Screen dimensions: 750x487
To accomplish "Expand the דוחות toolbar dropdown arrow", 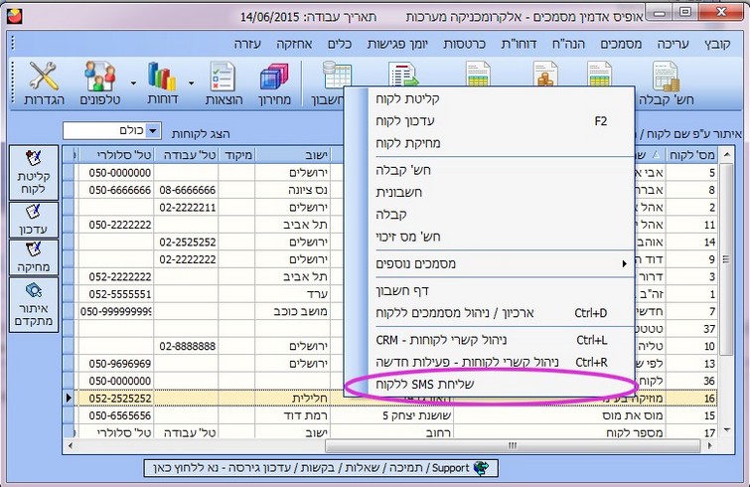I will tap(191, 83).
